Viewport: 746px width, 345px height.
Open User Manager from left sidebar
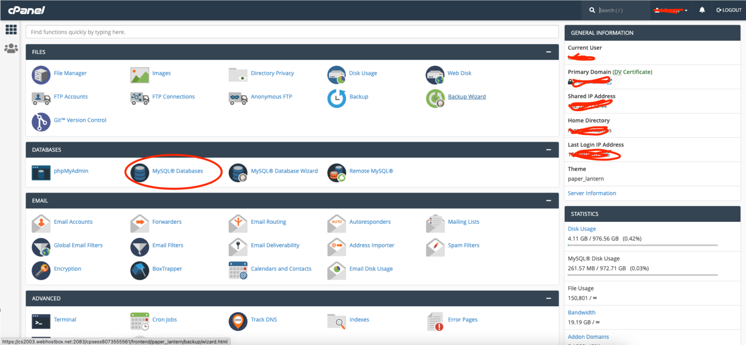coord(11,48)
